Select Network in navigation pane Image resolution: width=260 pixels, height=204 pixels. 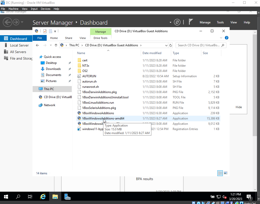[49, 105]
